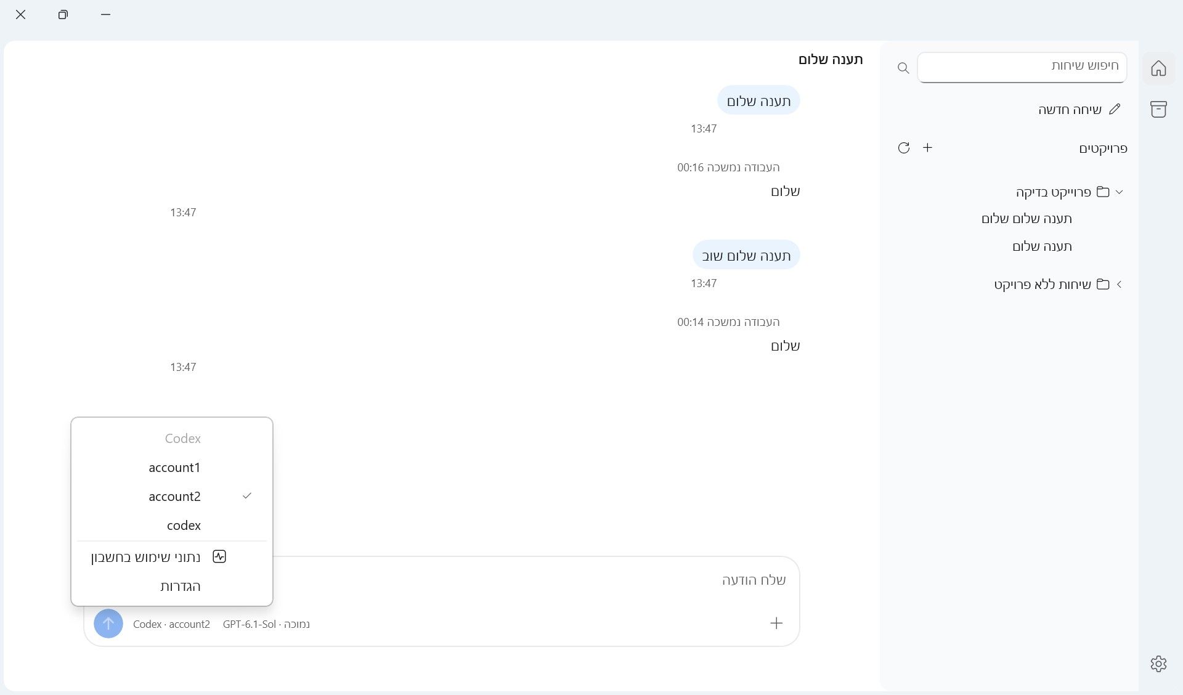The height and width of the screenshot is (695, 1183).
Task: Start a new chat with שיחה חדשה
Action: point(1070,110)
